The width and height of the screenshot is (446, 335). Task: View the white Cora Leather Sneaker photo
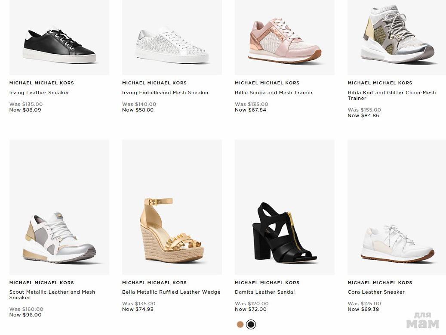(x=397, y=243)
